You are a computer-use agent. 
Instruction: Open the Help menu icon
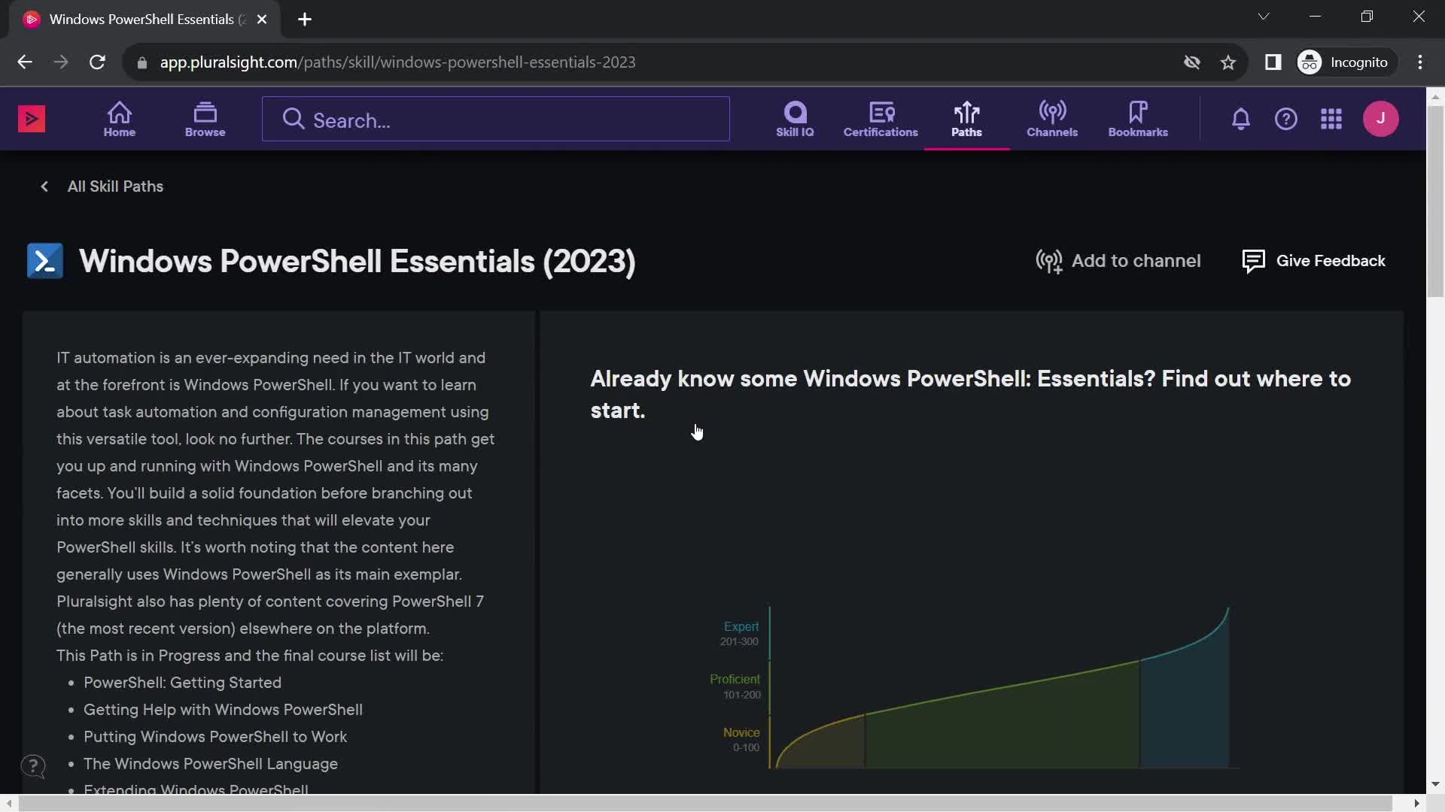coord(1286,119)
